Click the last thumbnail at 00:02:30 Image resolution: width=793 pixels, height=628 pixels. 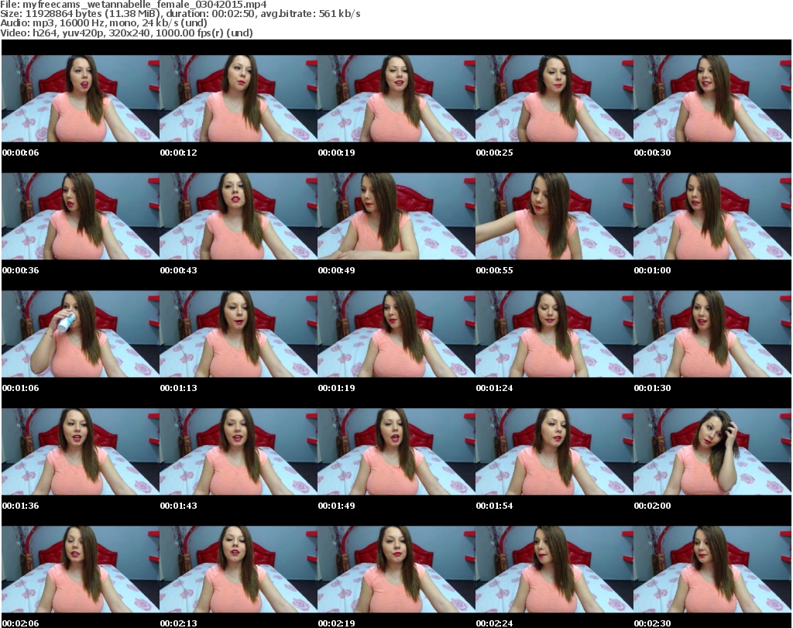coord(712,569)
